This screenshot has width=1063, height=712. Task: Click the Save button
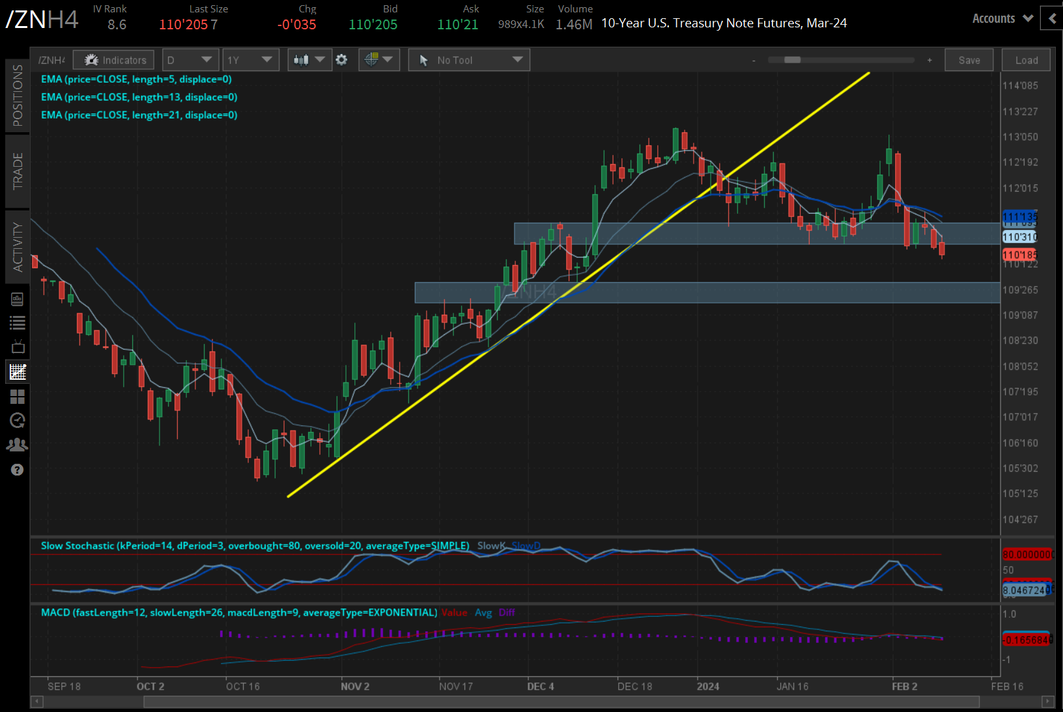pos(969,59)
